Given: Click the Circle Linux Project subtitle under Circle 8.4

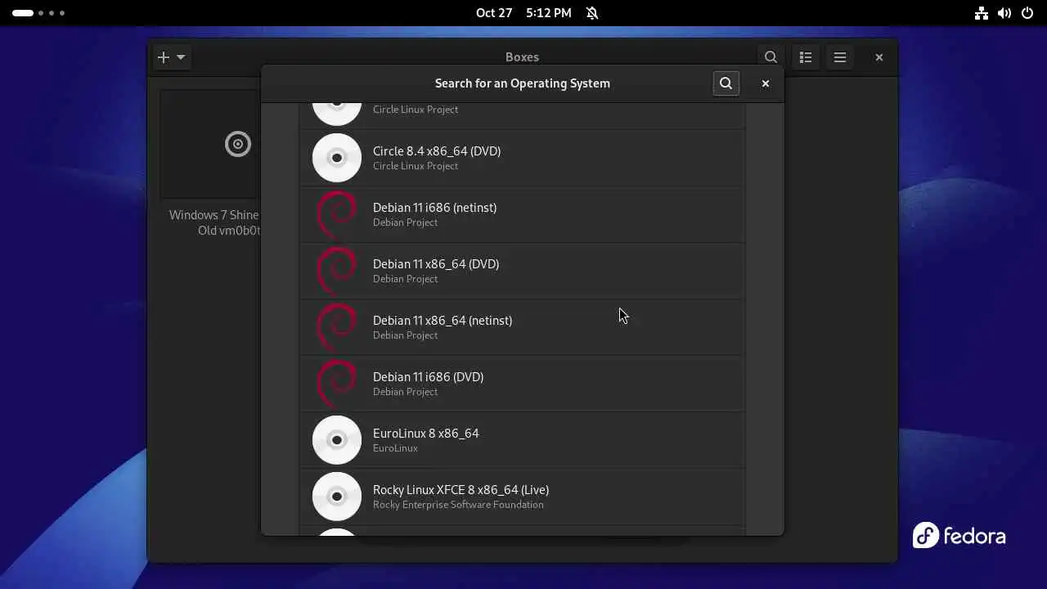Looking at the screenshot, I should [x=416, y=166].
